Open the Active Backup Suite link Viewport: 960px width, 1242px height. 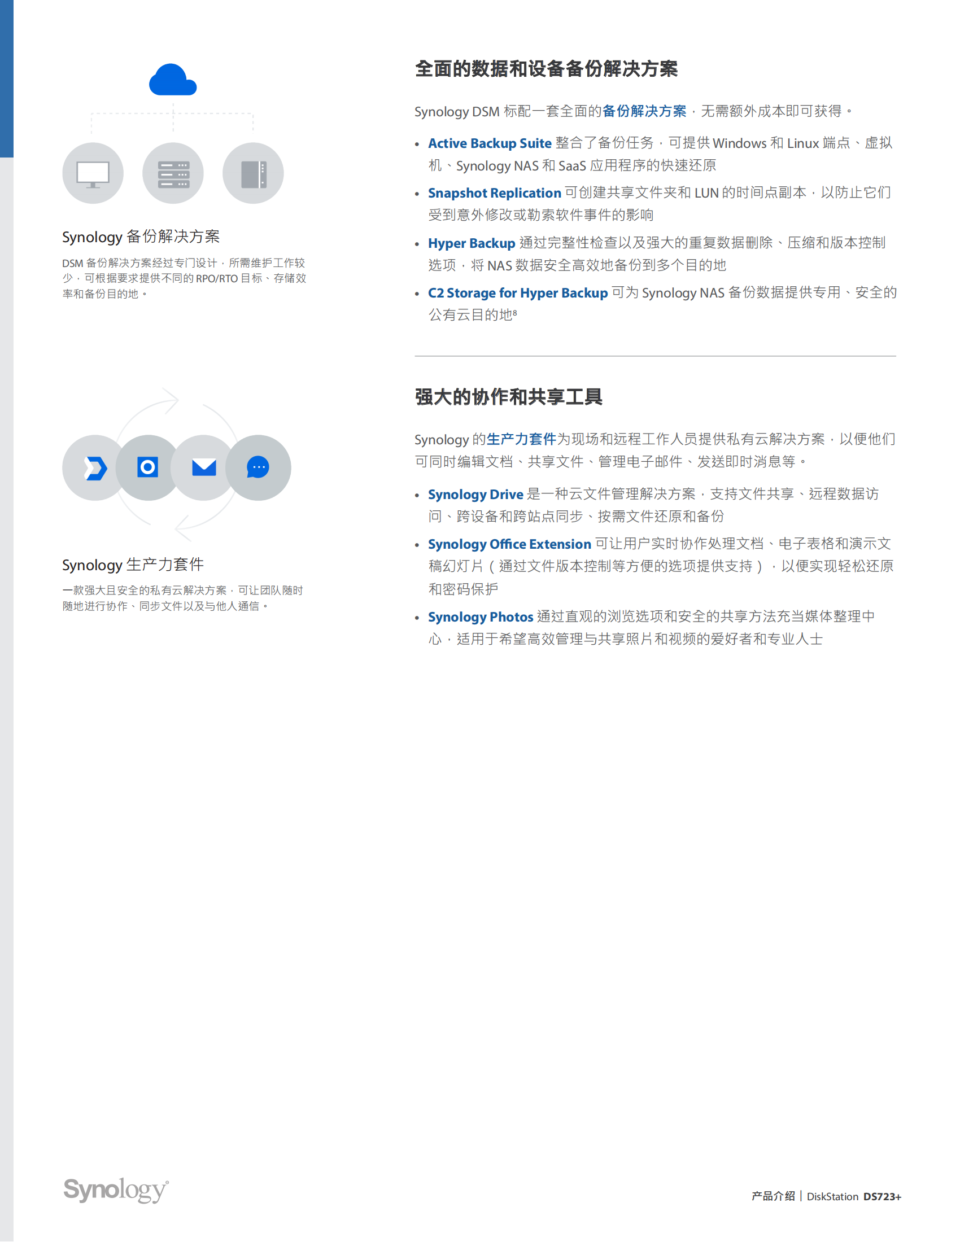(x=490, y=143)
